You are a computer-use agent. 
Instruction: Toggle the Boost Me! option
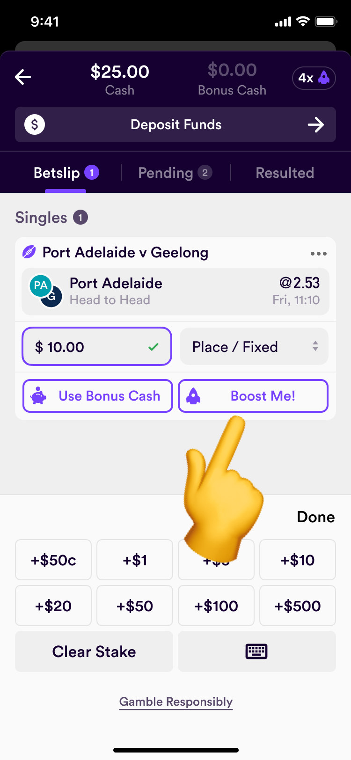253,396
